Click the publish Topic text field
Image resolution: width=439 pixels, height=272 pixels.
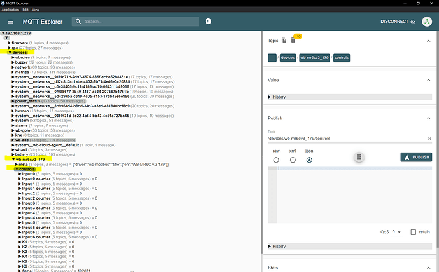[347, 139]
